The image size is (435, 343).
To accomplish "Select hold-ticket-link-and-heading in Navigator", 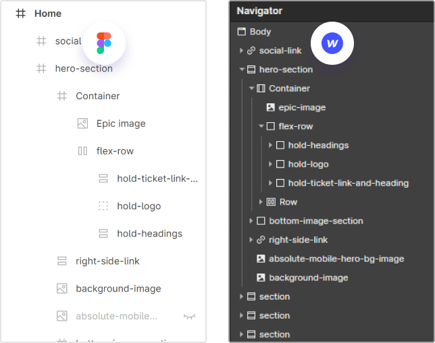I will point(348,183).
